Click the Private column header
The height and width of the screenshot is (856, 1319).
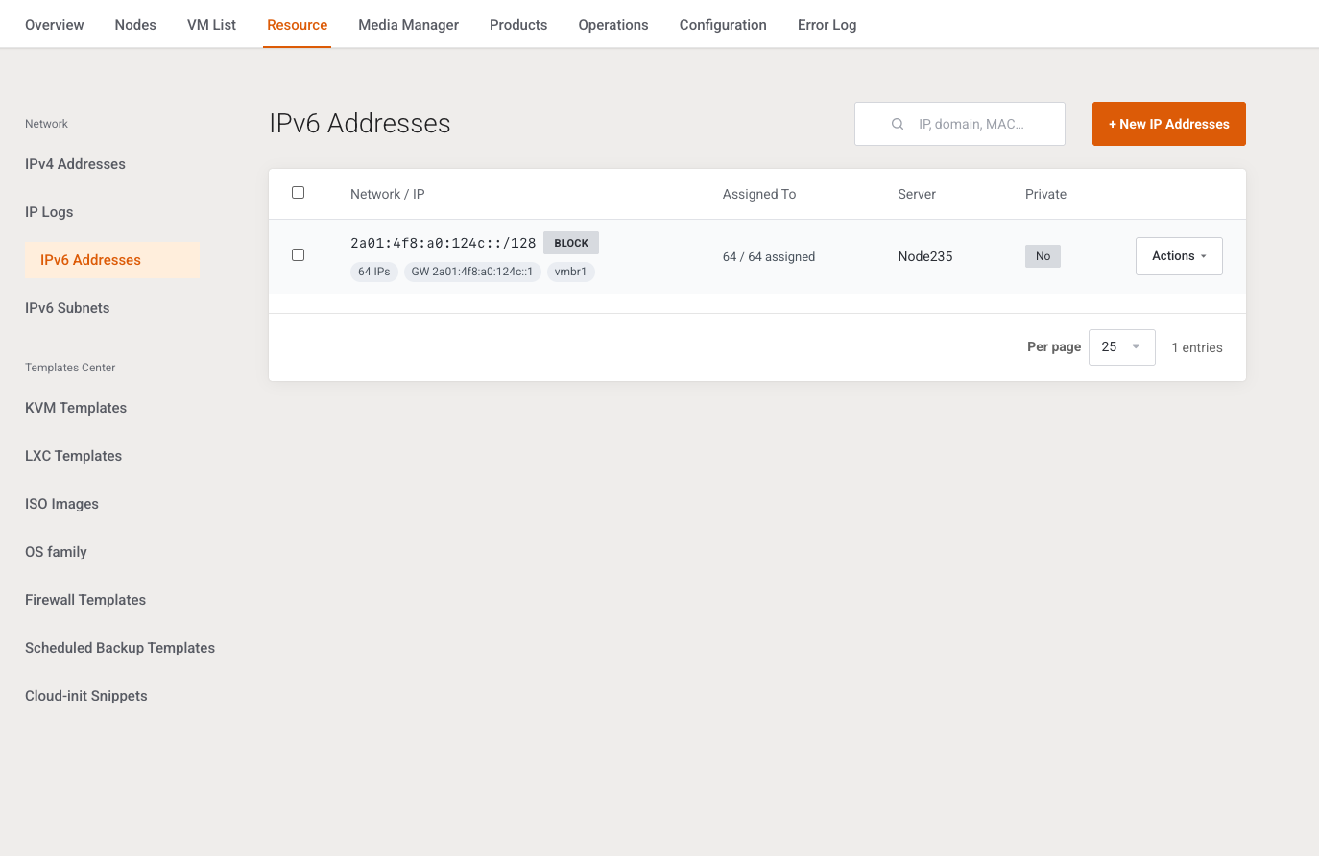click(1045, 194)
